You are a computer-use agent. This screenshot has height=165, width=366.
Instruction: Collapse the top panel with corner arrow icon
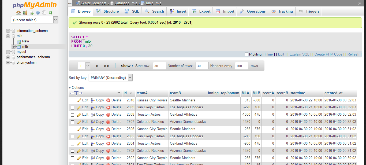[x=360, y=3]
